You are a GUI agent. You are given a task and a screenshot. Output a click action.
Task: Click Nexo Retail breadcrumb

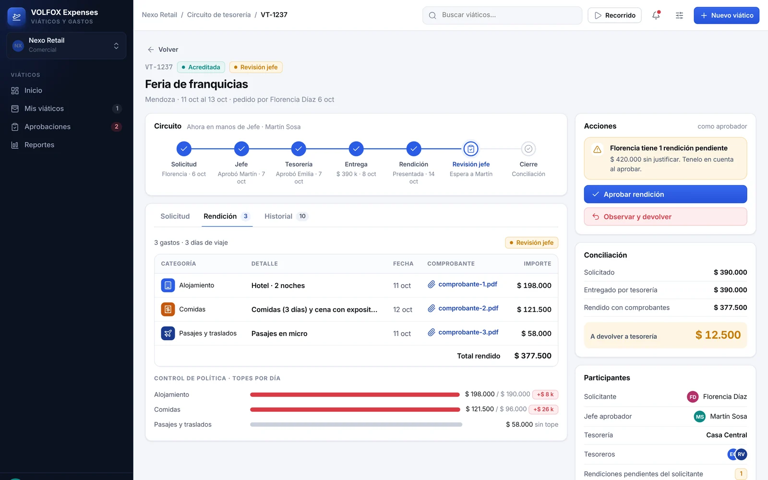(x=159, y=15)
